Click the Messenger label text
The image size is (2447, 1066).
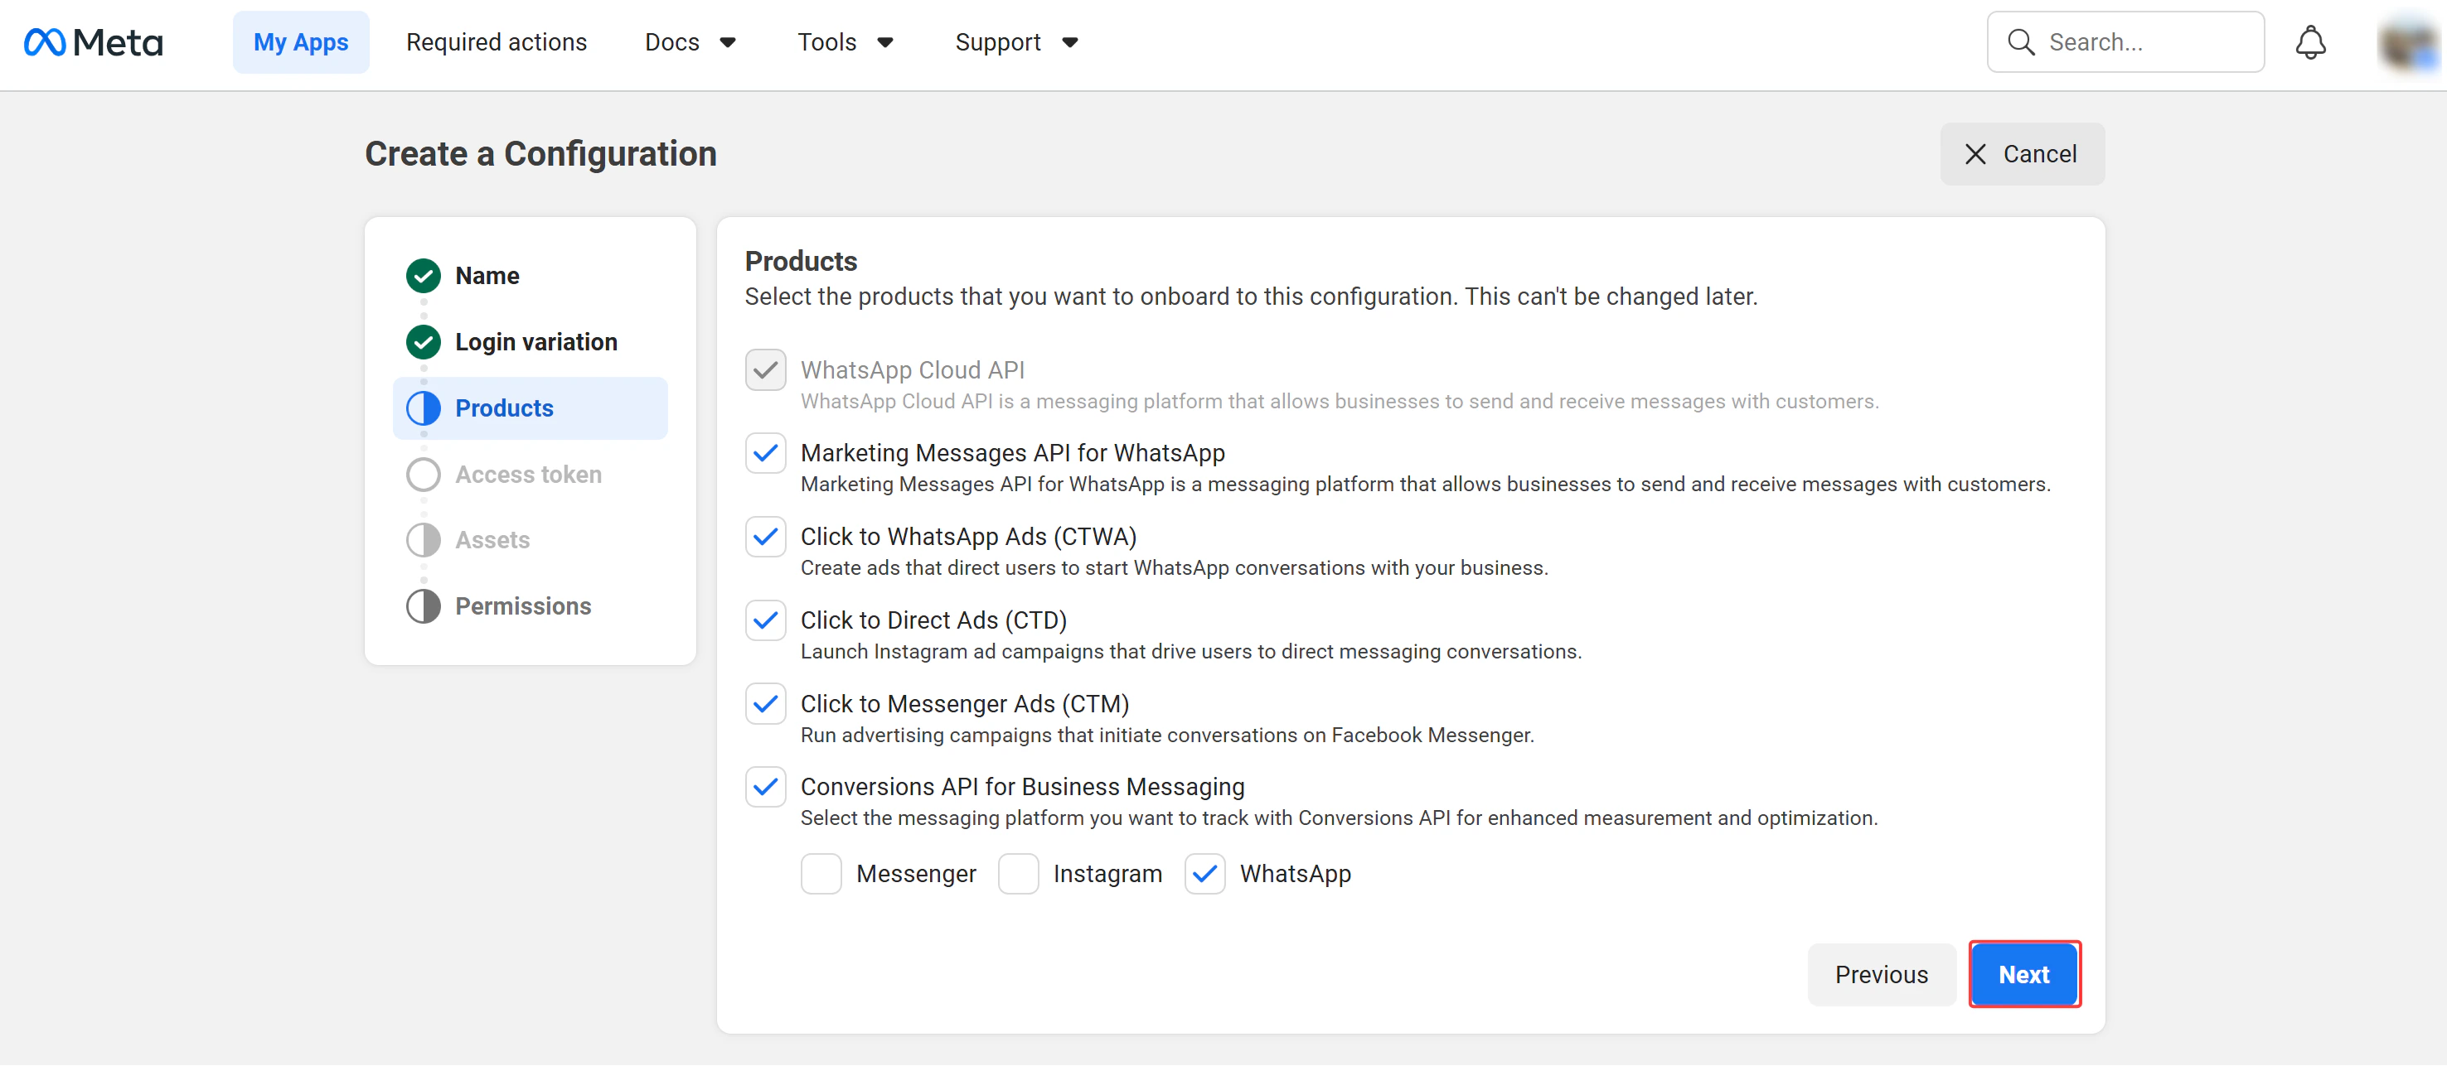coord(916,875)
